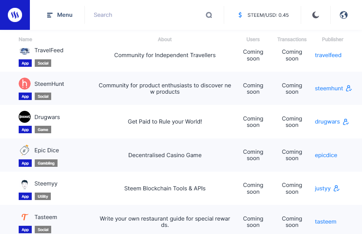Open language selector globe icon
The width and height of the screenshot is (362, 234).
[344, 15]
